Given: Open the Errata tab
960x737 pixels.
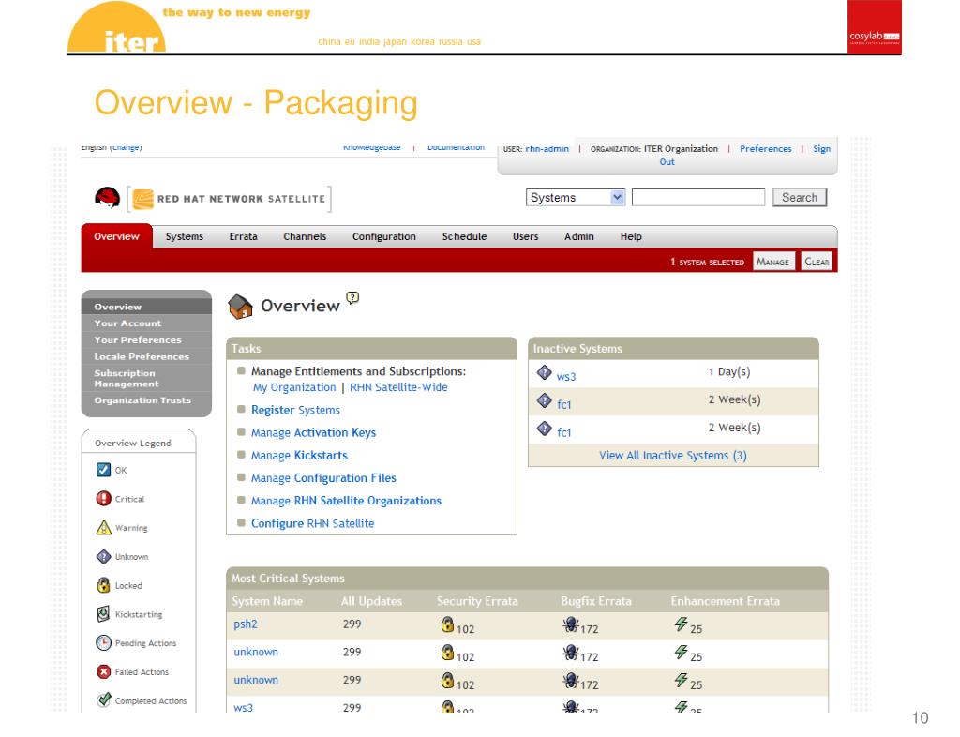Looking at the screenshot, I should click(x=243, y=236).
